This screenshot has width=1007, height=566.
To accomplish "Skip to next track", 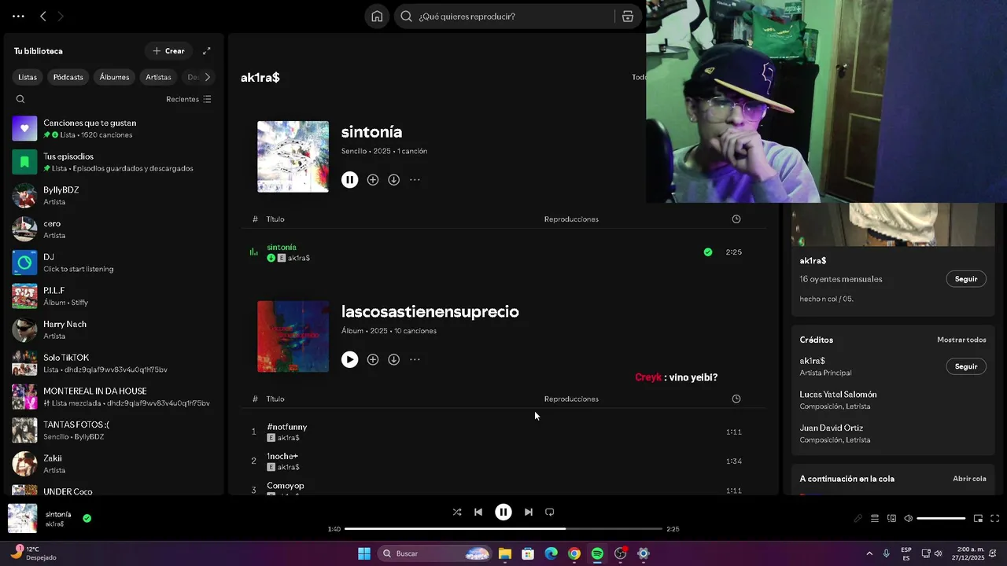I will pos(529,512).
